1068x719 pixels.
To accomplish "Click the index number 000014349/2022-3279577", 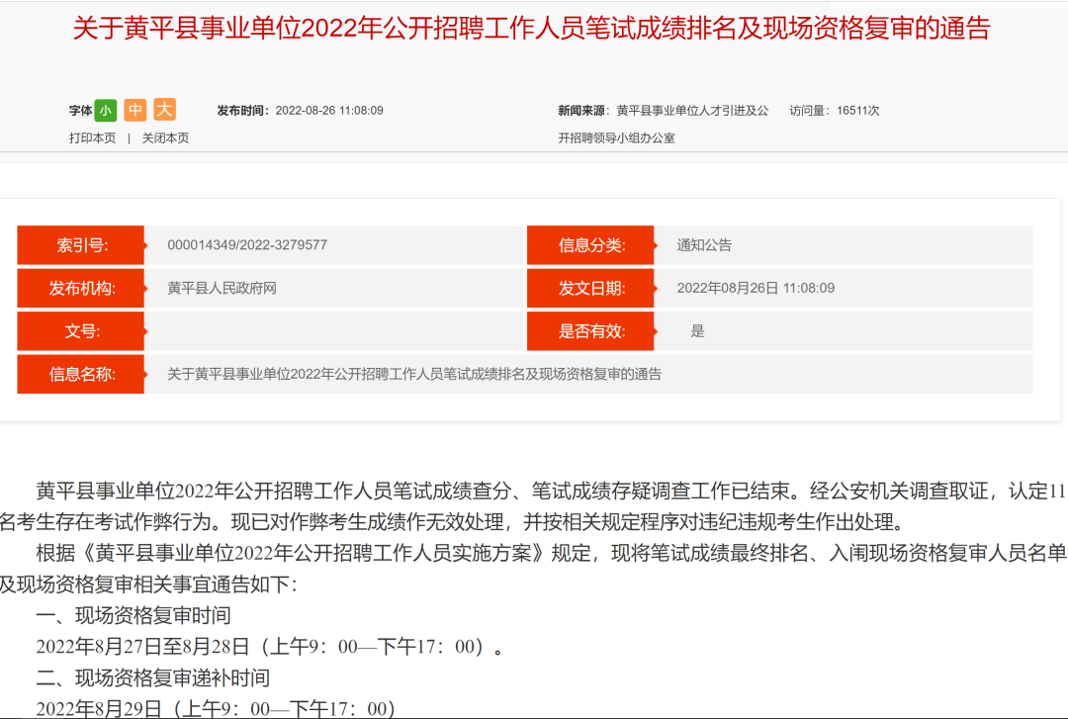I will point(247,245).
